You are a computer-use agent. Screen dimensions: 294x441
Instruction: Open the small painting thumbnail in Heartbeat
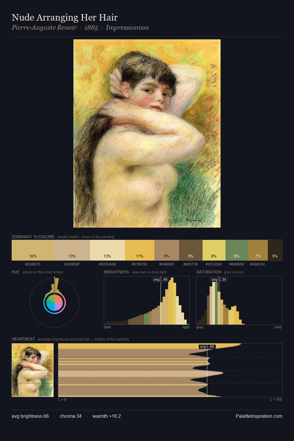tap(33, 370)
